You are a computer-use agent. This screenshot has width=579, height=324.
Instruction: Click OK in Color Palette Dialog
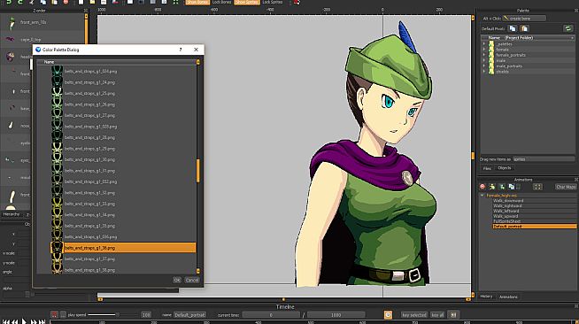177,280
